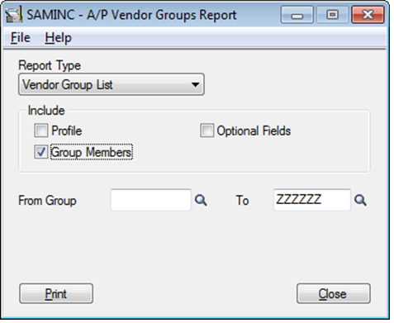394x323 pixels.
Task: Tick the Optional Fields checkbox
Action: (207, 131)
